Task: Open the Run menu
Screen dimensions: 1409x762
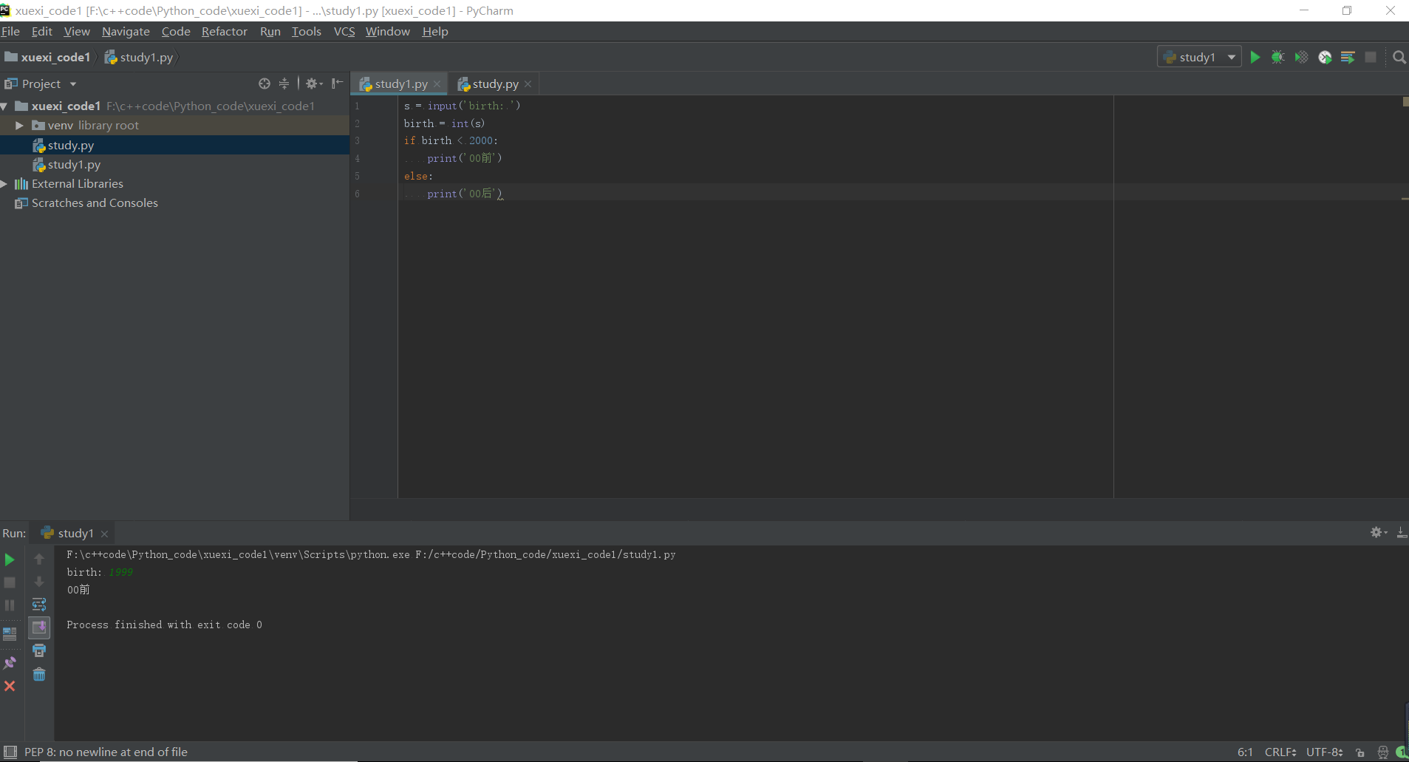Action: pyautogui.click(x=270, y=31)
